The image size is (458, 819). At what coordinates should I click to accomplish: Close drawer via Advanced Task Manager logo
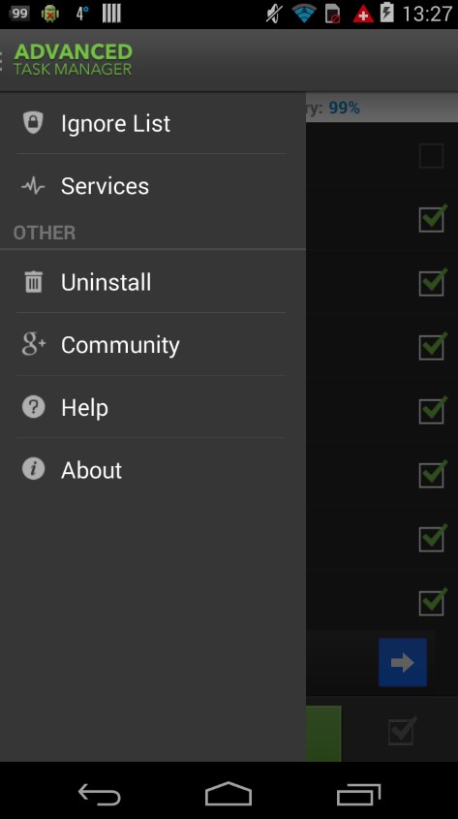(73, 59)
